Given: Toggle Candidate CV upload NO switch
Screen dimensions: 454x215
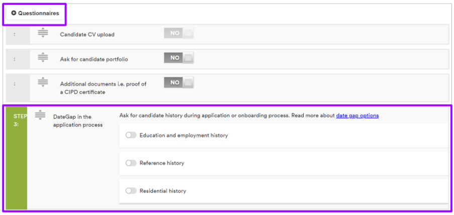Looking at the screenshot, I should pos(178,33).
